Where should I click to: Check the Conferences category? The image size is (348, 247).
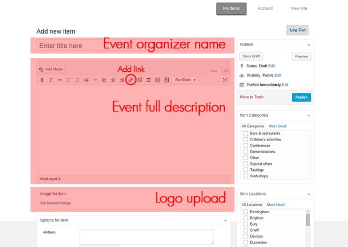point(245,146)
